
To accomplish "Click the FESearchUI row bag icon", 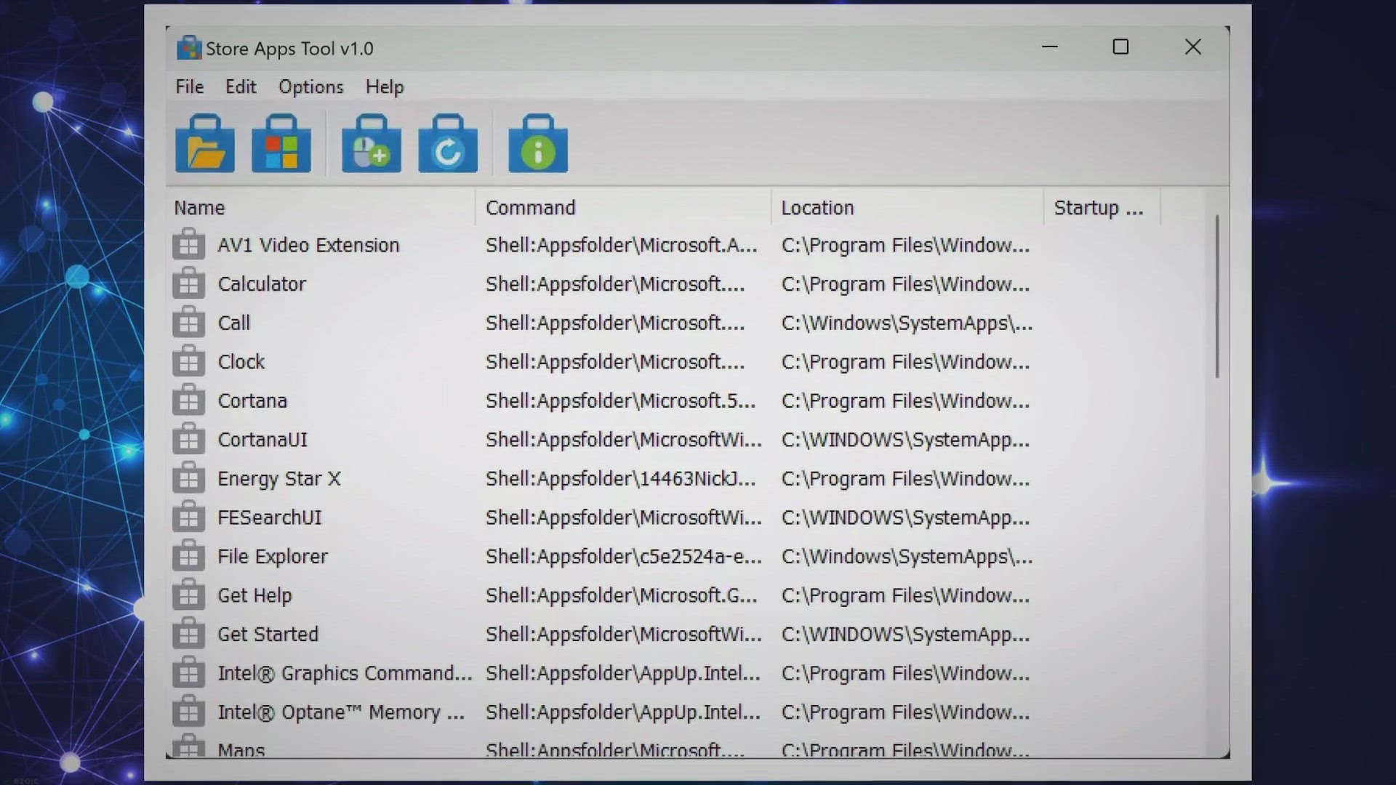I will coord(188,517).
